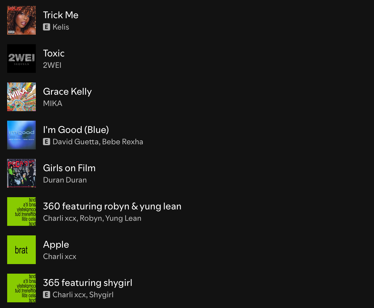Go to Charli xcx under Apple

60,256
